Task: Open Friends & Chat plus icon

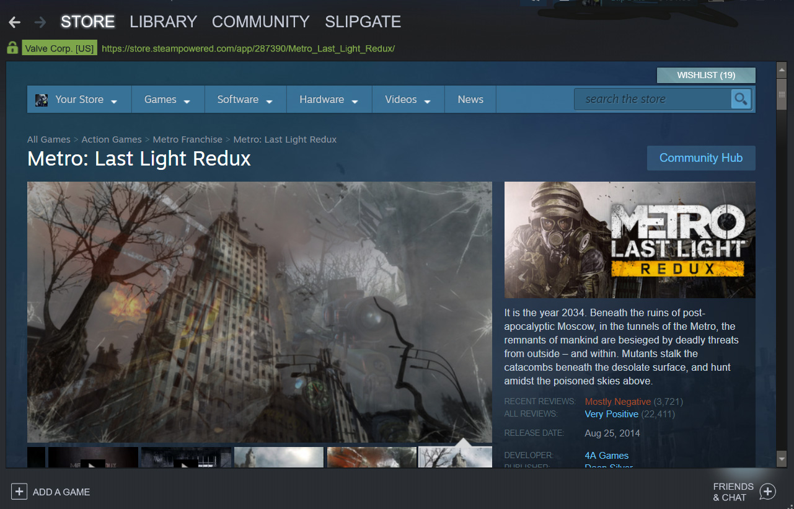Action: point(767,492)
